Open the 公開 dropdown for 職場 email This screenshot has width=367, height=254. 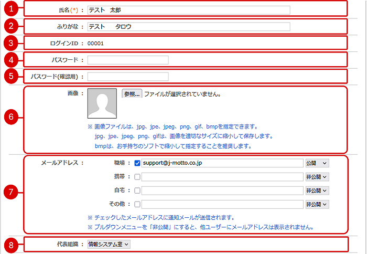click(x=317, y=163)
